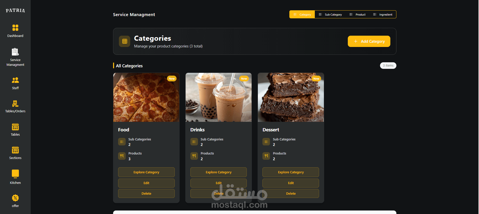Image resolution: width=479 pixels, height=214 pixels.
Task: Delete the Food category
Action: (146, 194)
